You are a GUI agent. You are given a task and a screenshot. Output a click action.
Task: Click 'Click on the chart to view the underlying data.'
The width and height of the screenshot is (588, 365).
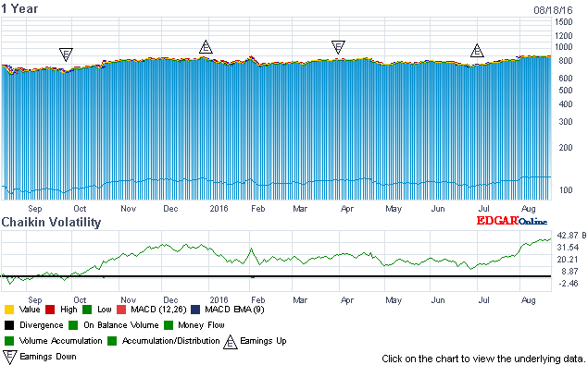click(483, 359)
